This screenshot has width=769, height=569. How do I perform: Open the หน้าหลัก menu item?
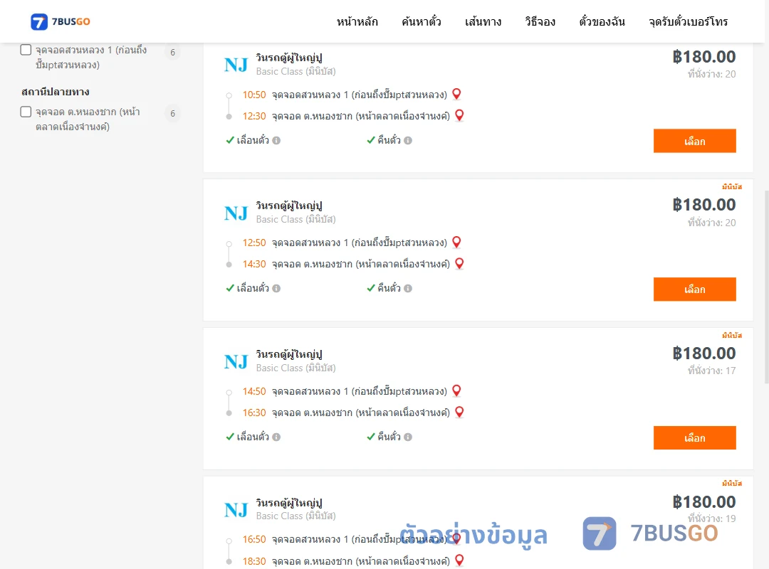(357, 21)
